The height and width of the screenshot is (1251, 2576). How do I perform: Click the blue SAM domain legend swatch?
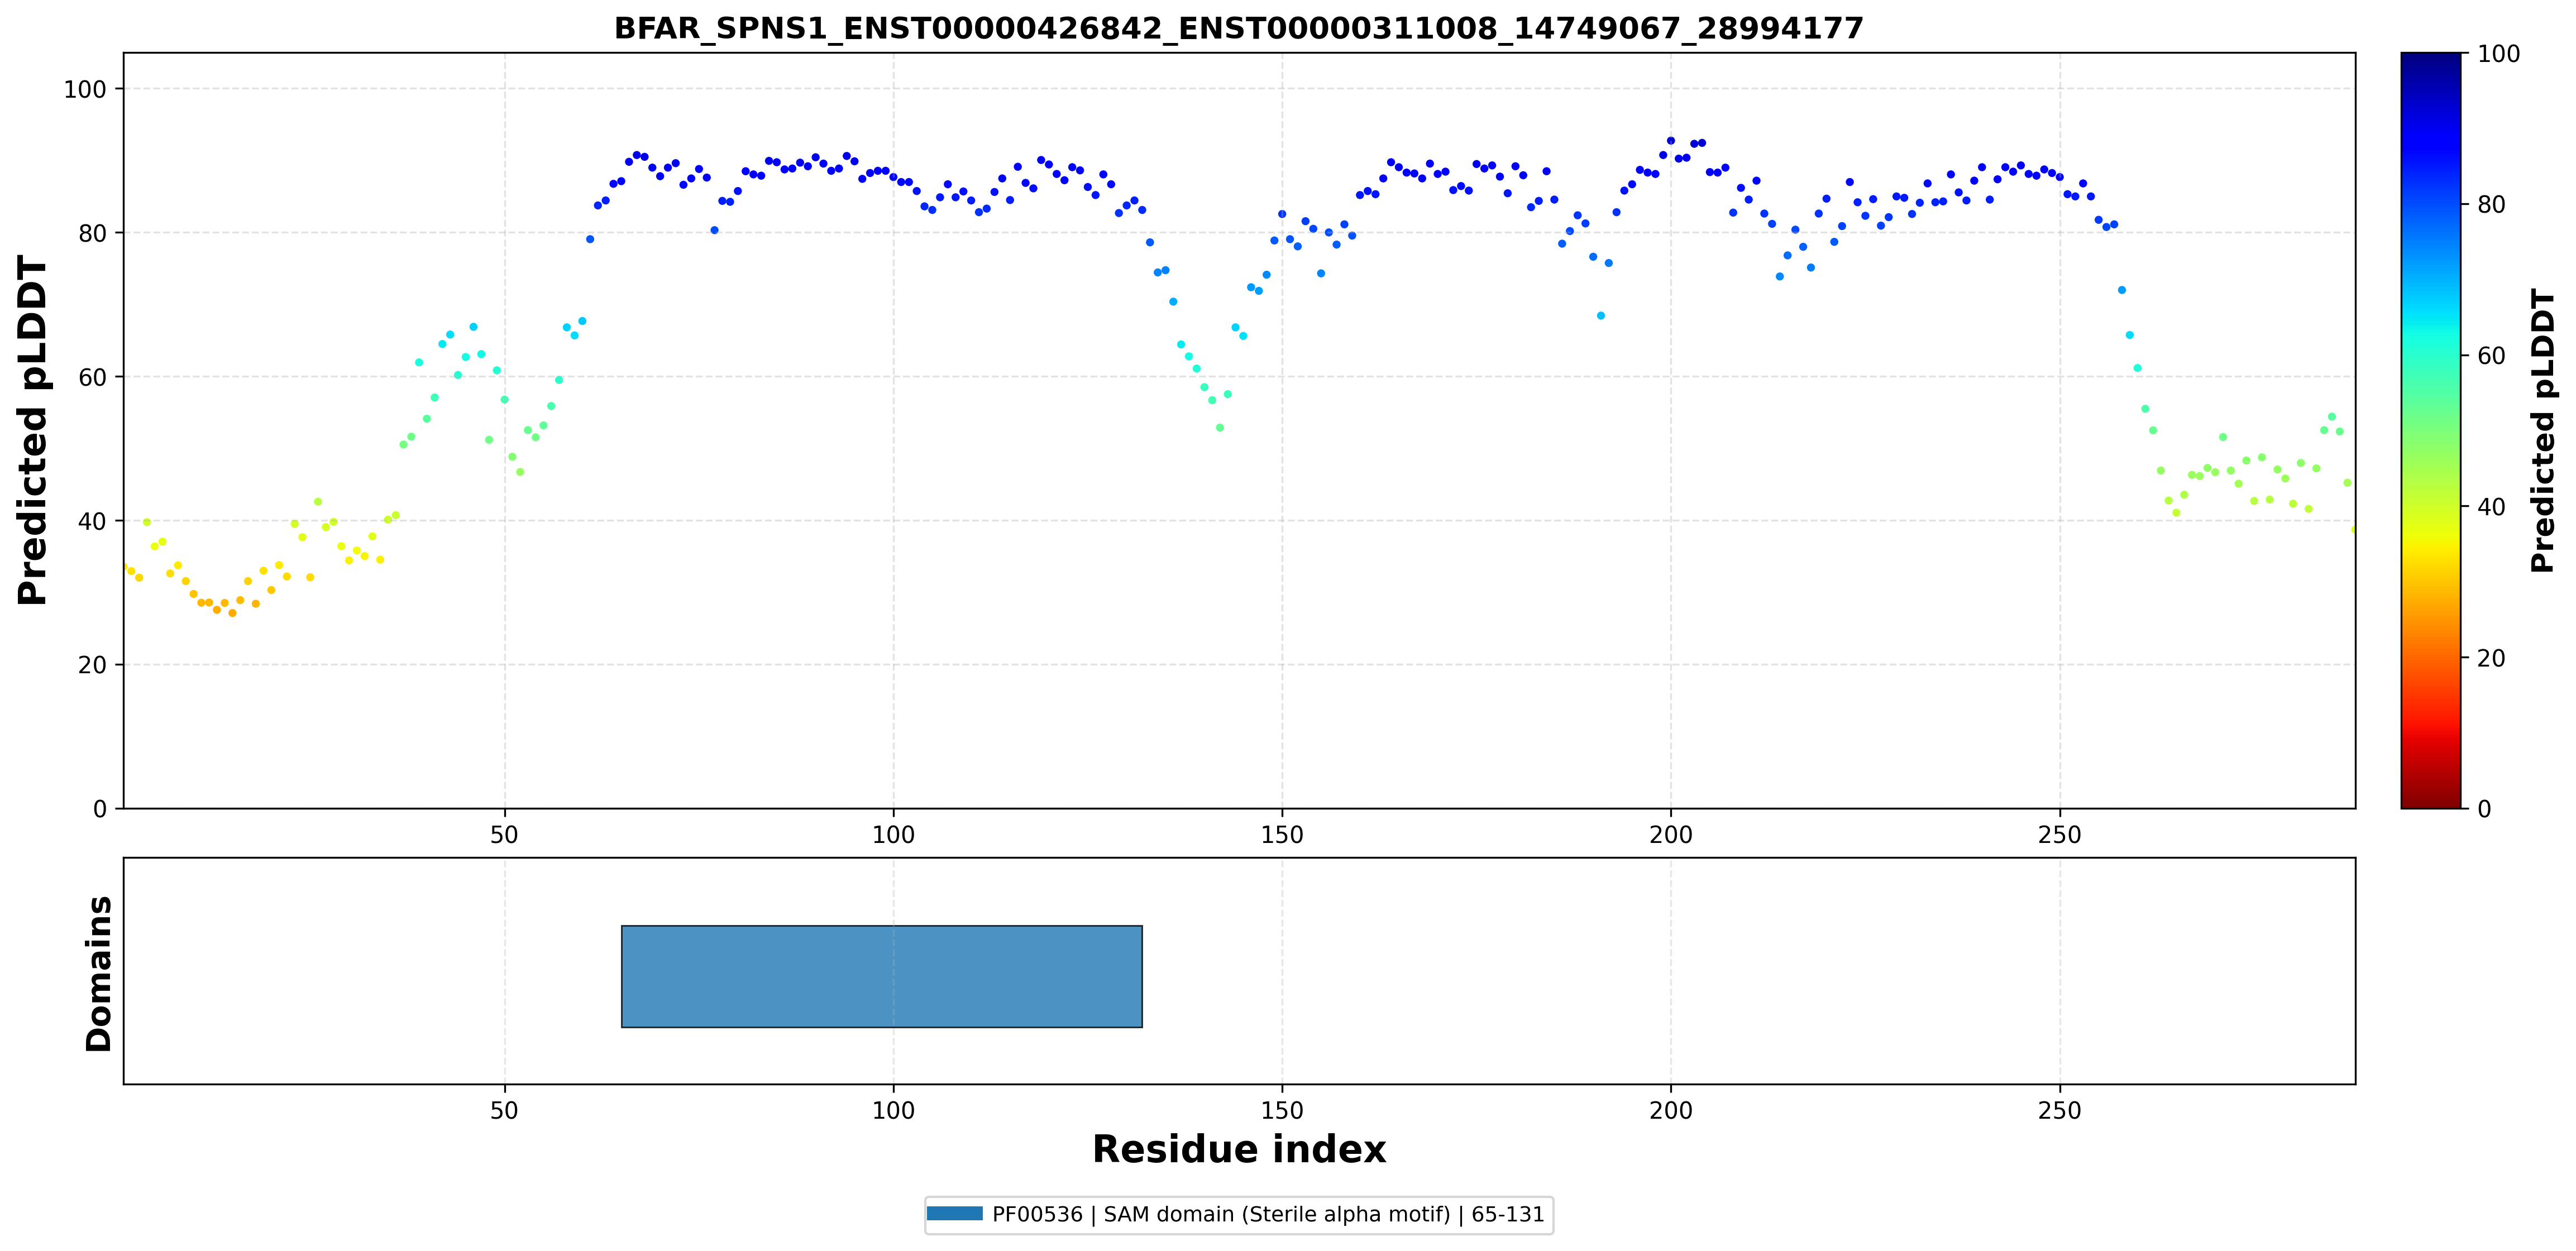click(x=954, y=1214)
